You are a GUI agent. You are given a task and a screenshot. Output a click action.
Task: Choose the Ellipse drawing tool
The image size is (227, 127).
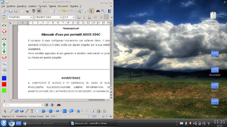pyautogui.click(x=22, y=111)
